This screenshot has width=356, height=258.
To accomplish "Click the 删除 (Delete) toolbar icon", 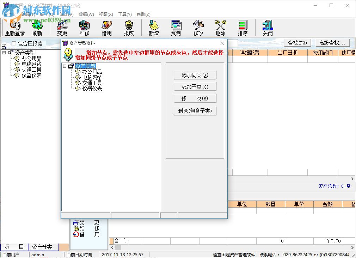I will [220, 28].
